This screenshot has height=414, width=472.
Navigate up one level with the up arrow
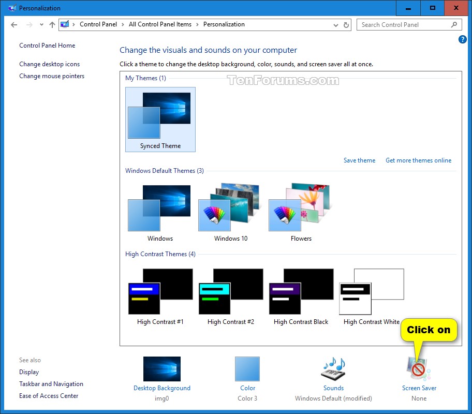click(x=52, y=24)
